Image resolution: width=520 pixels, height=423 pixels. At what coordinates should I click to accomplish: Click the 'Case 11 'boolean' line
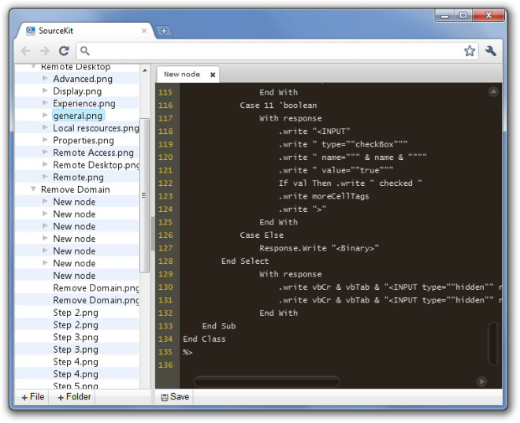point(278,106)
